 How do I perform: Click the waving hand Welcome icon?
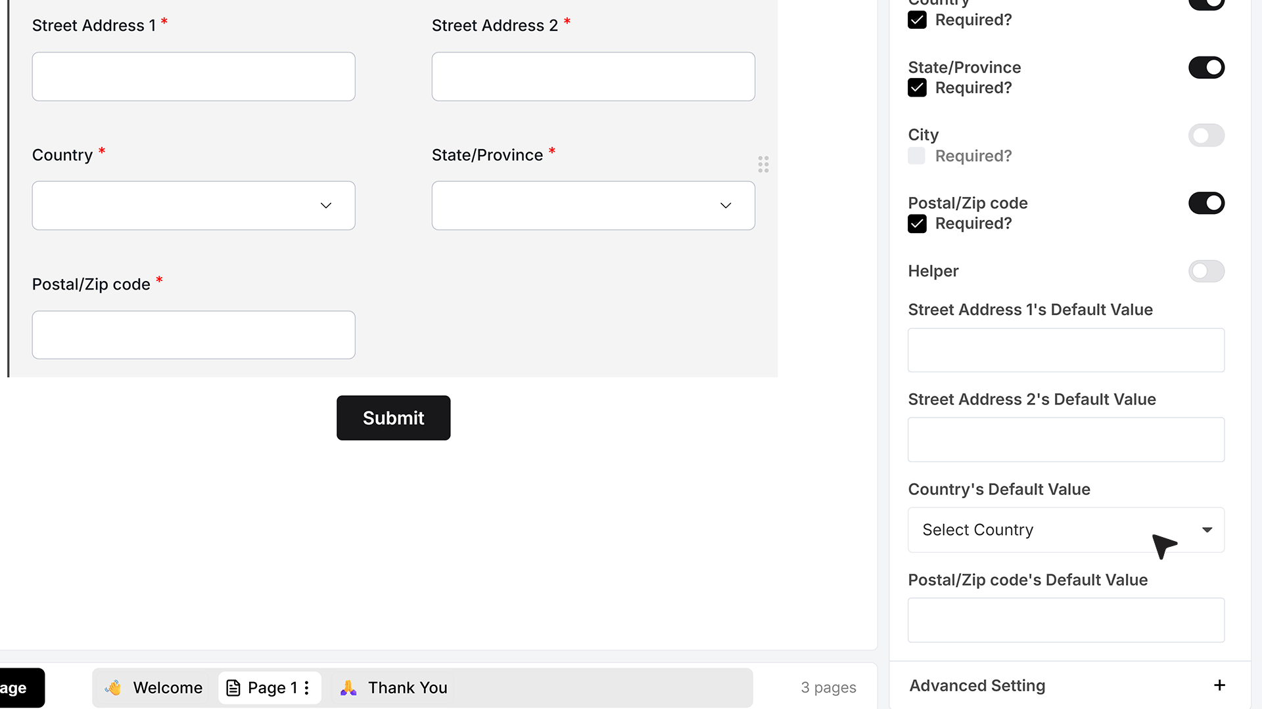113,687
